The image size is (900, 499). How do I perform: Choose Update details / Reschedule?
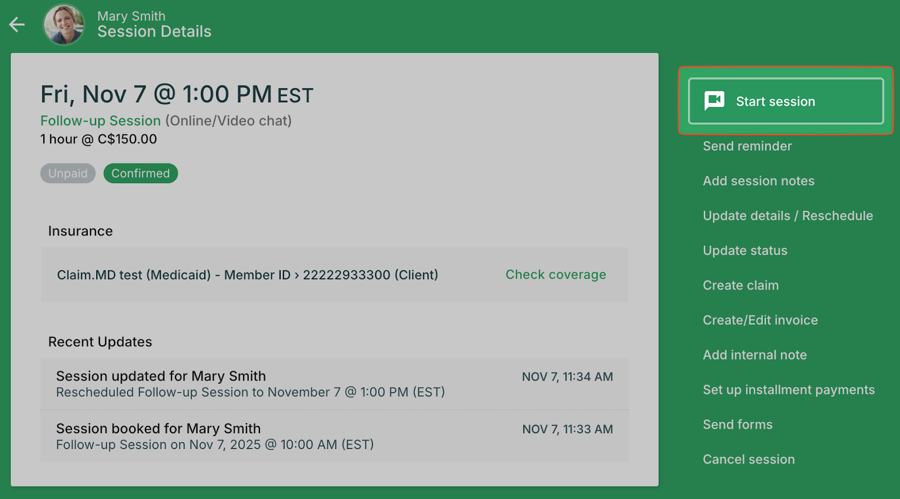point(787,216)
